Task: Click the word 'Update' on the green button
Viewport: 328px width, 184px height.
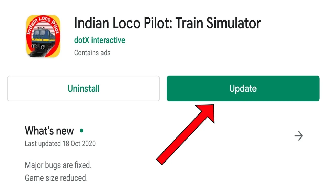Action: tap(243, 89)
